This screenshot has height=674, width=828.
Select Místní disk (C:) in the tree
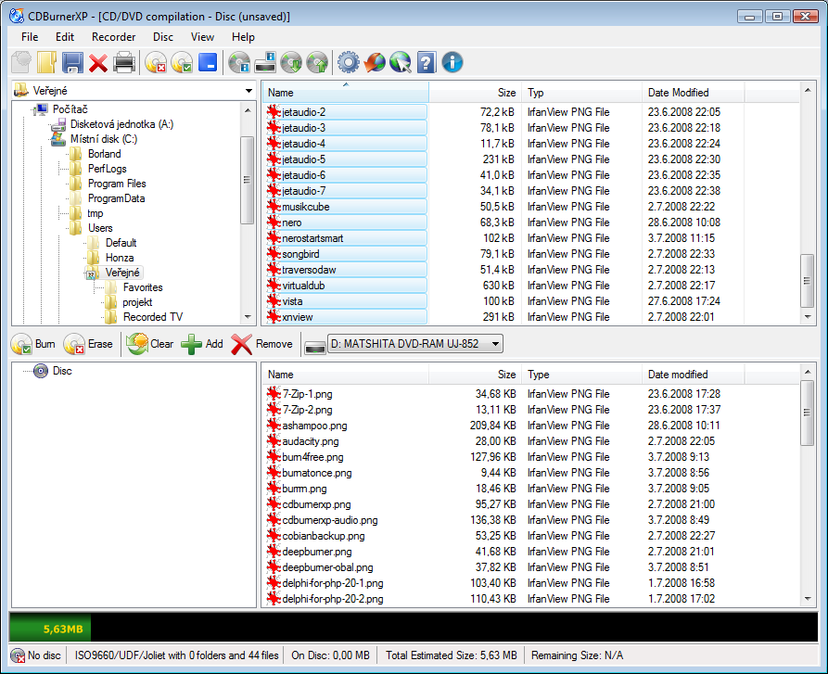(x=104, y=139)
